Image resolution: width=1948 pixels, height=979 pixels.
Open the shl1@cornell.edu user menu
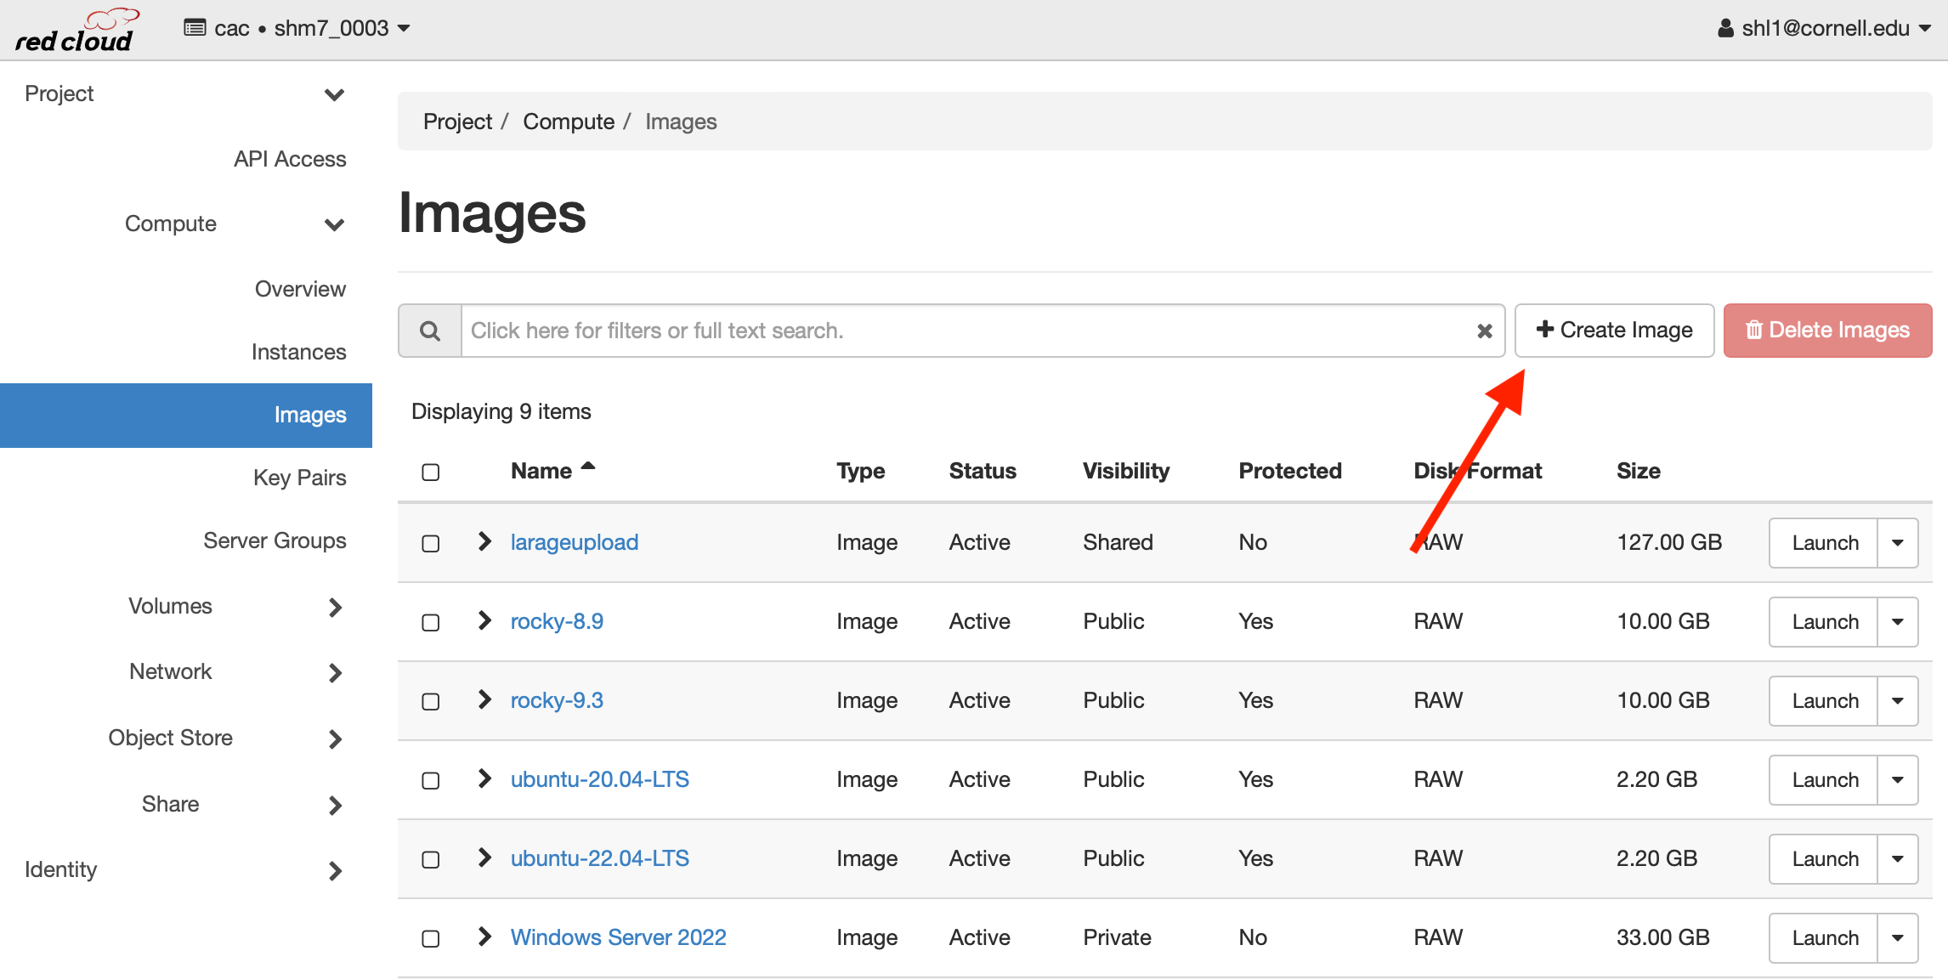point(1824,28)
